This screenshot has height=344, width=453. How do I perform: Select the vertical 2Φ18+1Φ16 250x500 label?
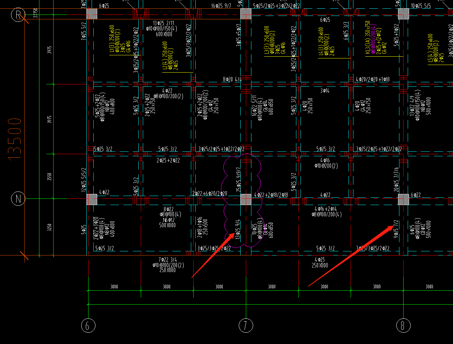pyautogui.click(x=203, y=227)
